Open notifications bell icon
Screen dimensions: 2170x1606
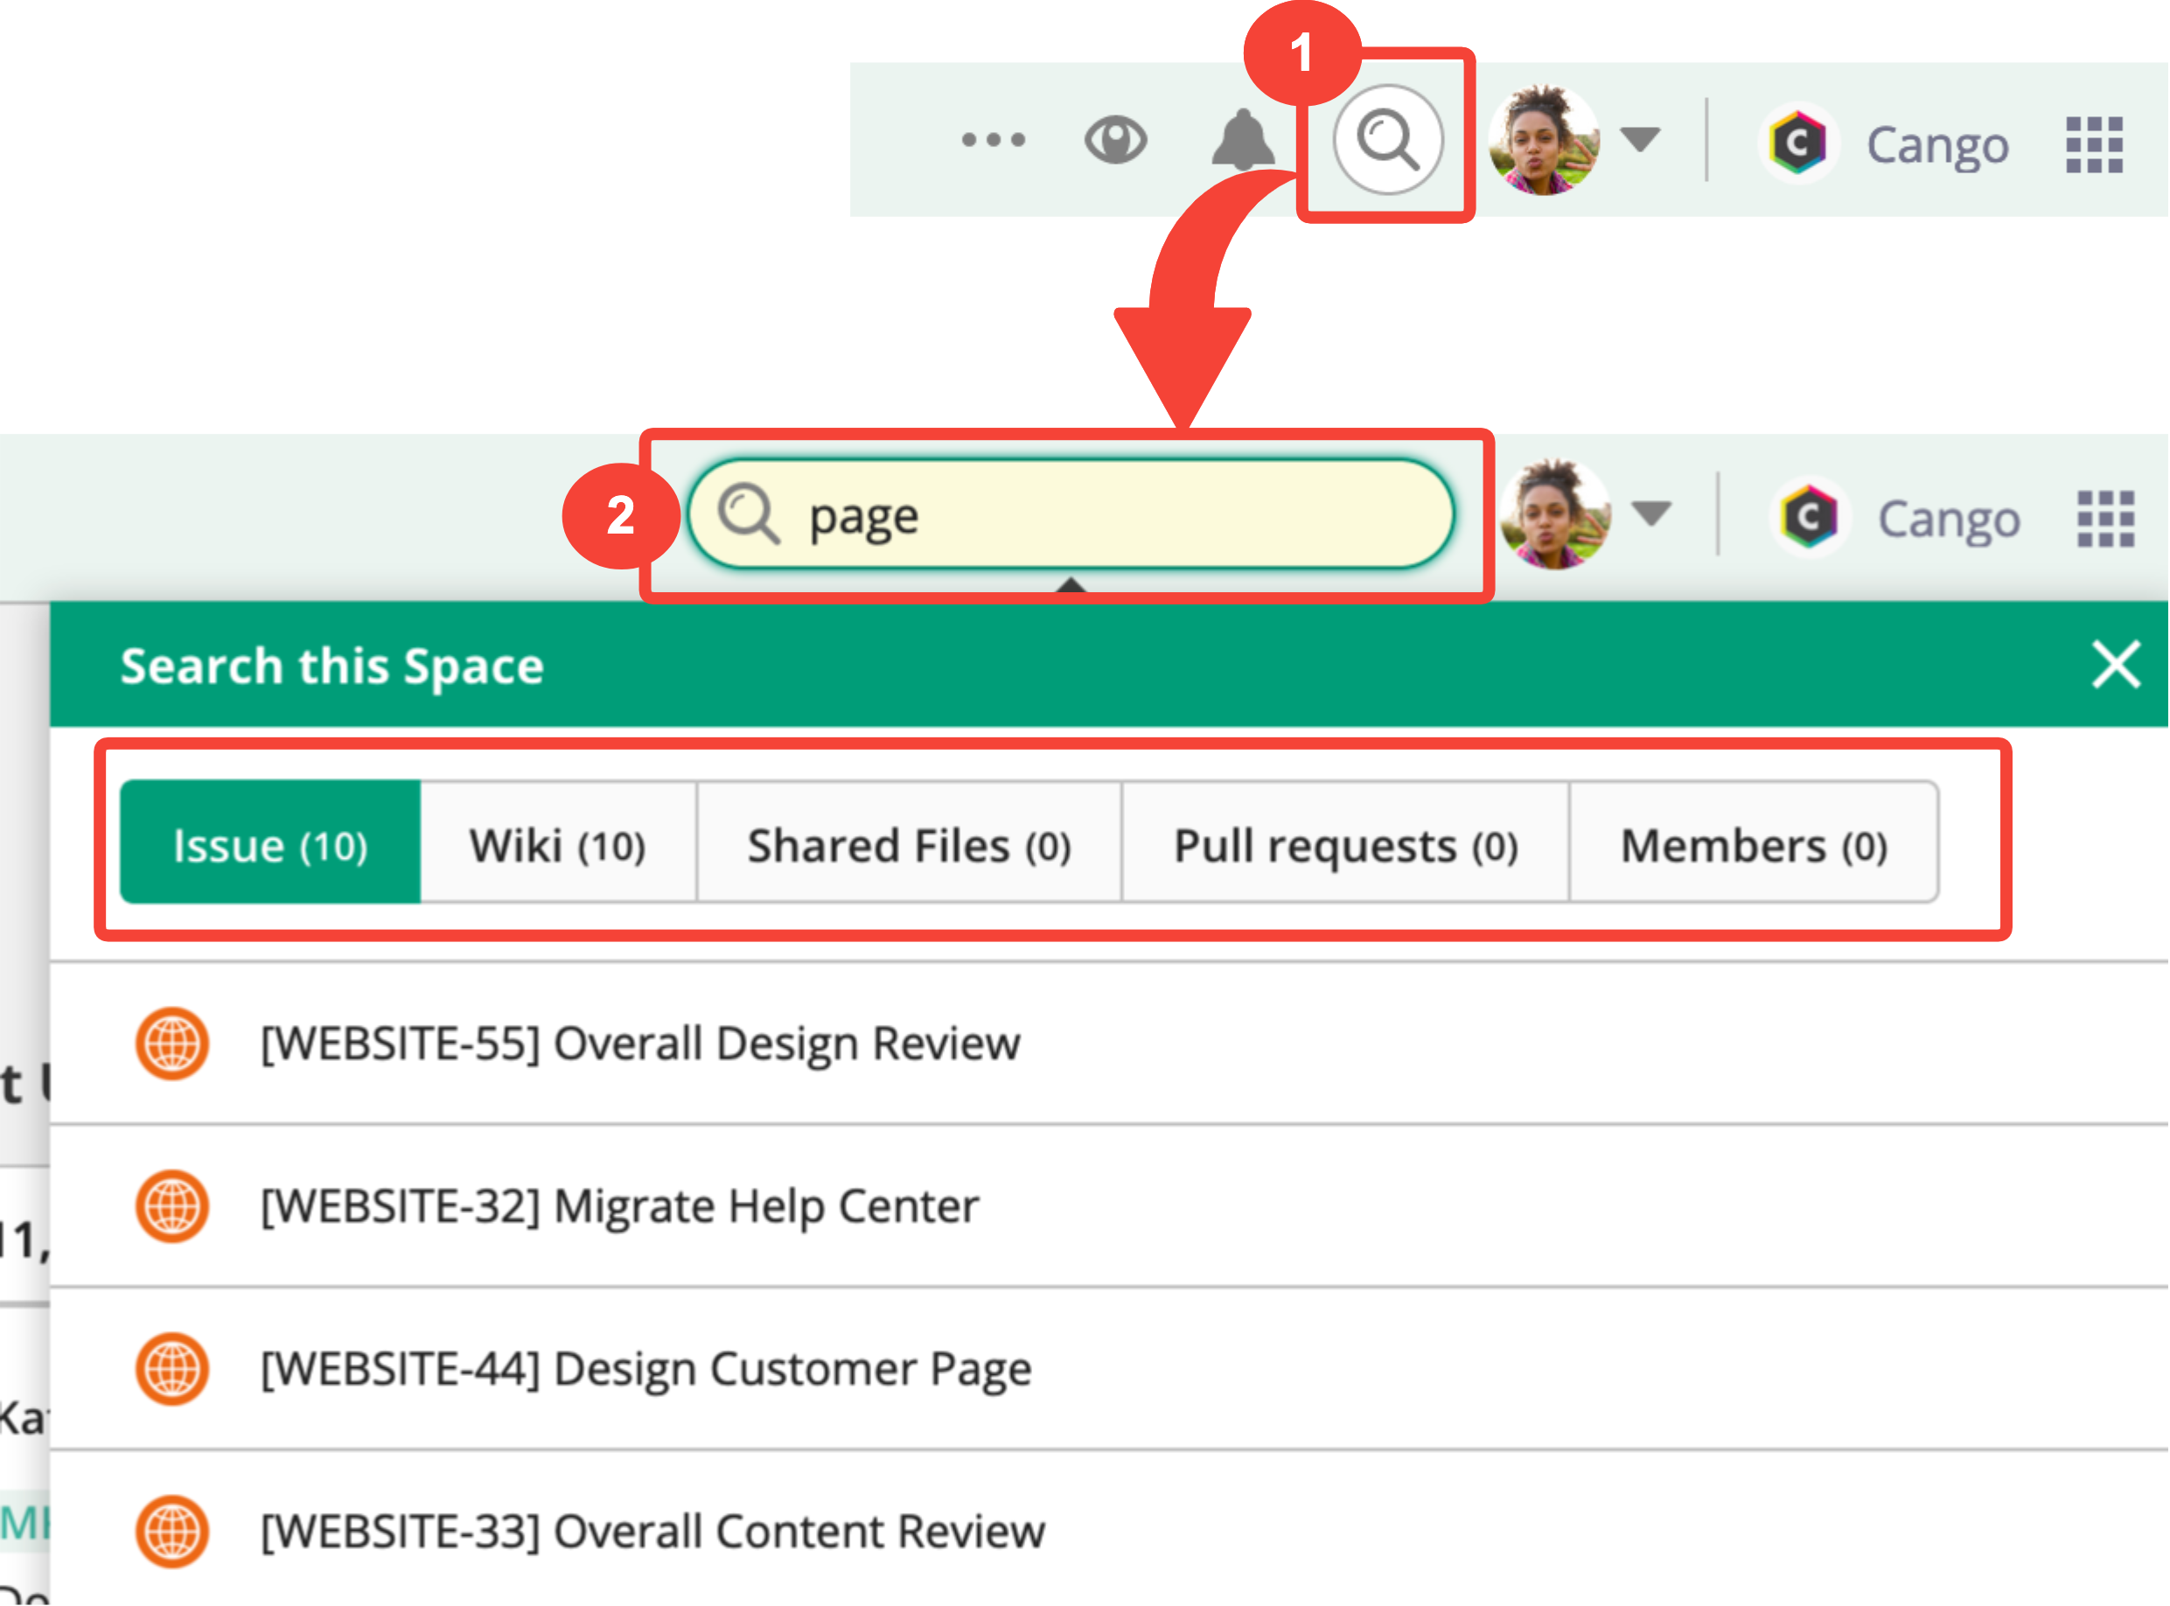pyautogui.click(x=1243, y=140)
